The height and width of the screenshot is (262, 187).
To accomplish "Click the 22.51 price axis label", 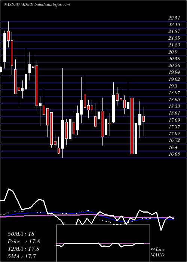I will point(174,18).
